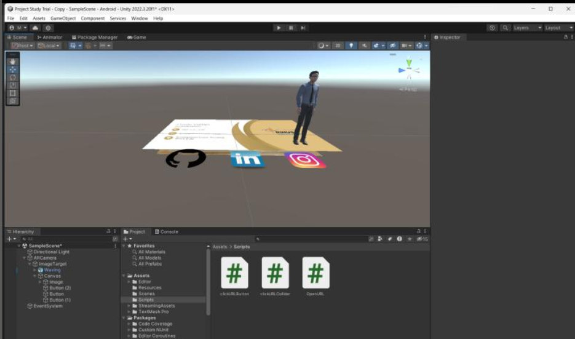Switch to the Package Manager tab
This screenshot has width=575, height=339.
[95, 37]
